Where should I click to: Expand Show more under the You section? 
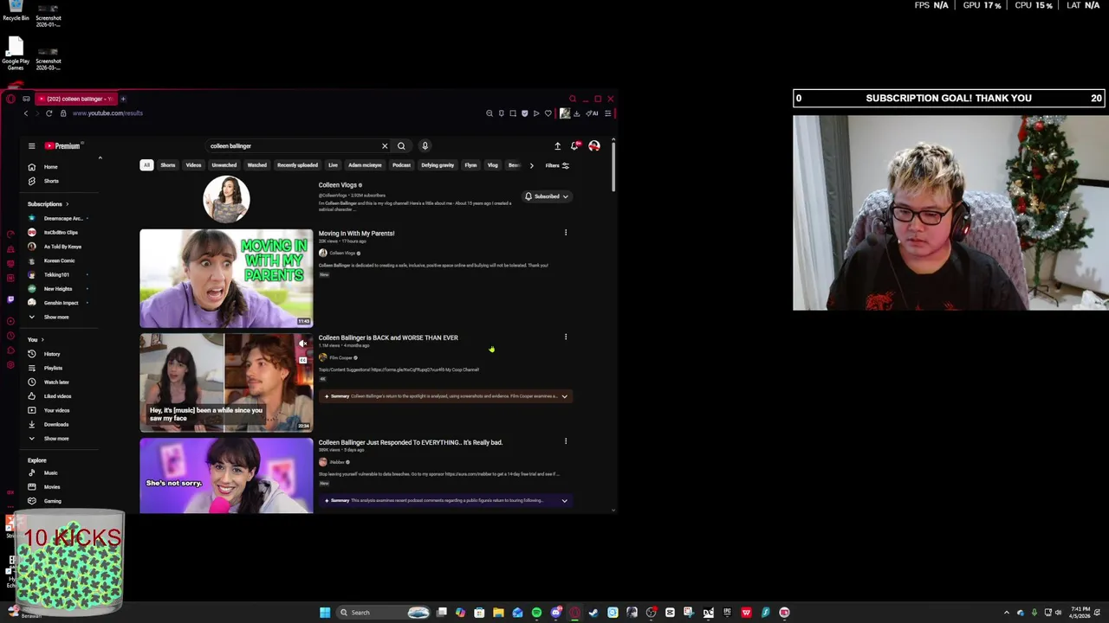pos(55,439)
